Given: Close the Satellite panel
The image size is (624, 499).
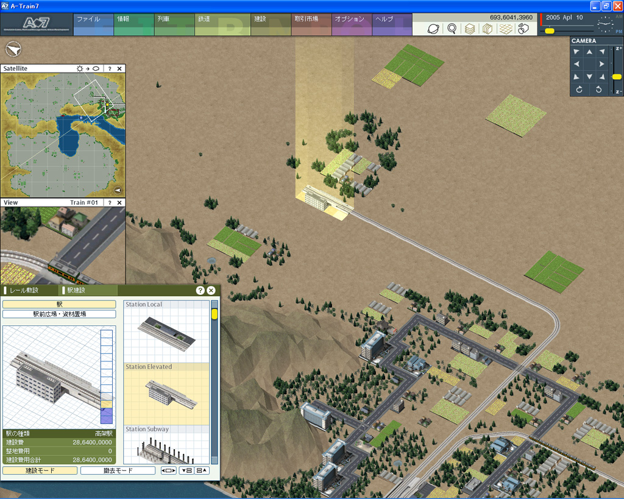Looking at the screenshot, I should 119,68.
